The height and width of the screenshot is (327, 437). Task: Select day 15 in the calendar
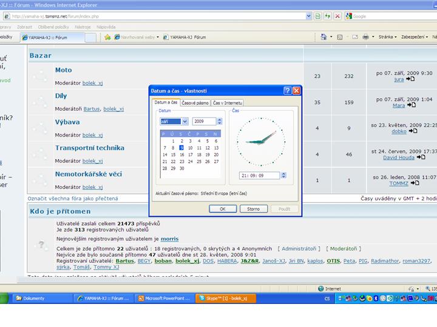173,154
